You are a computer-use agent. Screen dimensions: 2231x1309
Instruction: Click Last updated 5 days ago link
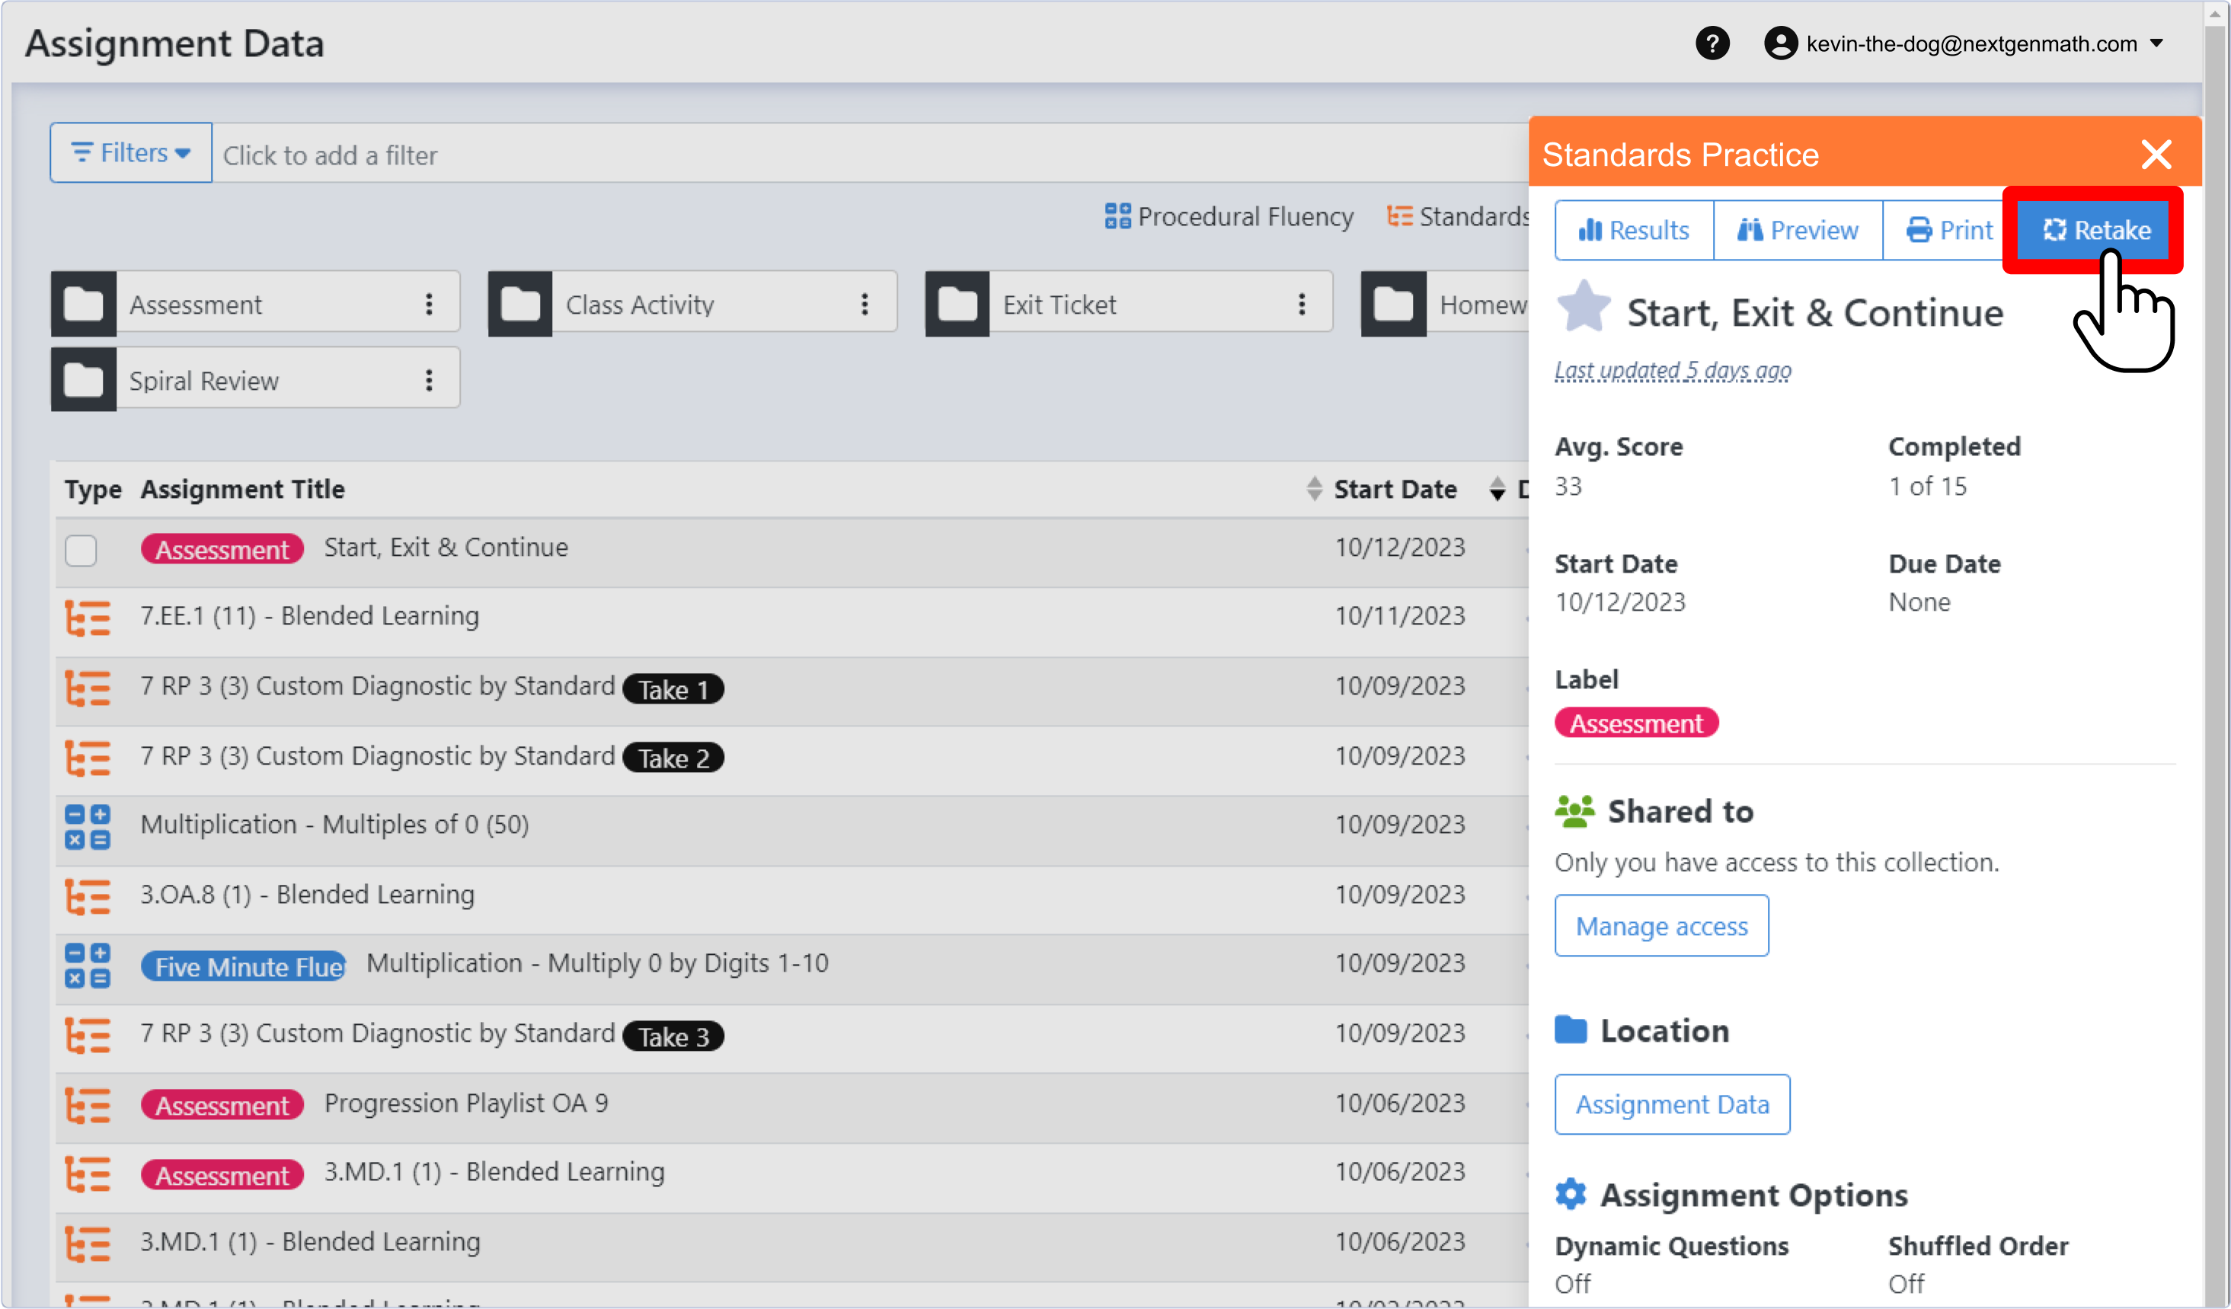click(1673, 370)
